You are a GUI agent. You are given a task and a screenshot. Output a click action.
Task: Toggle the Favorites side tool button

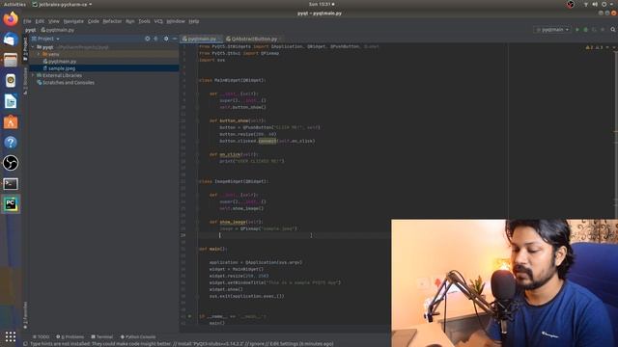click(25, 315)
